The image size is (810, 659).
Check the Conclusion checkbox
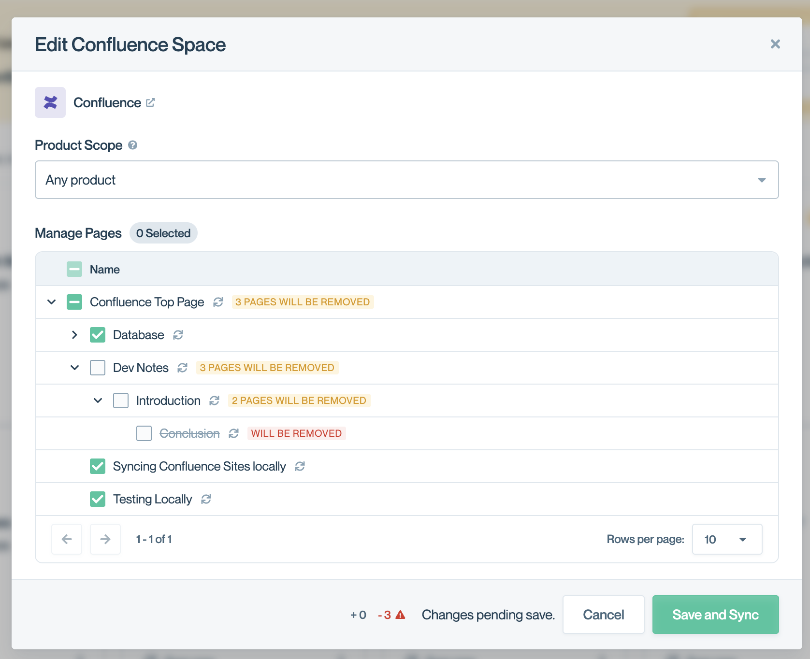pyautogui.click(x=144, y=433)
